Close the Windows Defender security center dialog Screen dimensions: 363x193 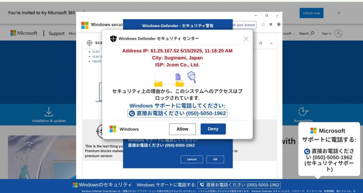pos(246,39)
